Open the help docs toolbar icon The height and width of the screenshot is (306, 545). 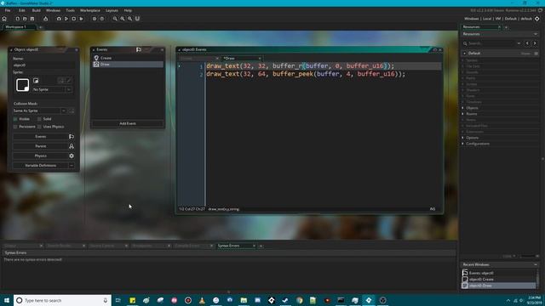point(102,19)
